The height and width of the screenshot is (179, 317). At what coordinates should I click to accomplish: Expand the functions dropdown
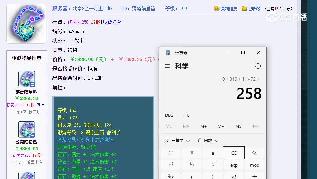pos(208,141)
